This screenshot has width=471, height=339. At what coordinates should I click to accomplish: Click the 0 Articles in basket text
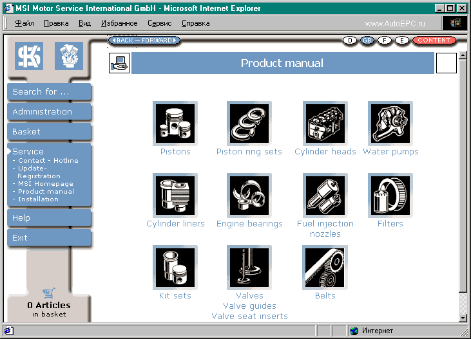(49, 309)
